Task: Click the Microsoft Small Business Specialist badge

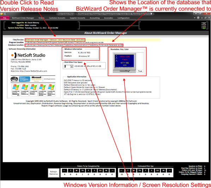Action: coord(24,79)
